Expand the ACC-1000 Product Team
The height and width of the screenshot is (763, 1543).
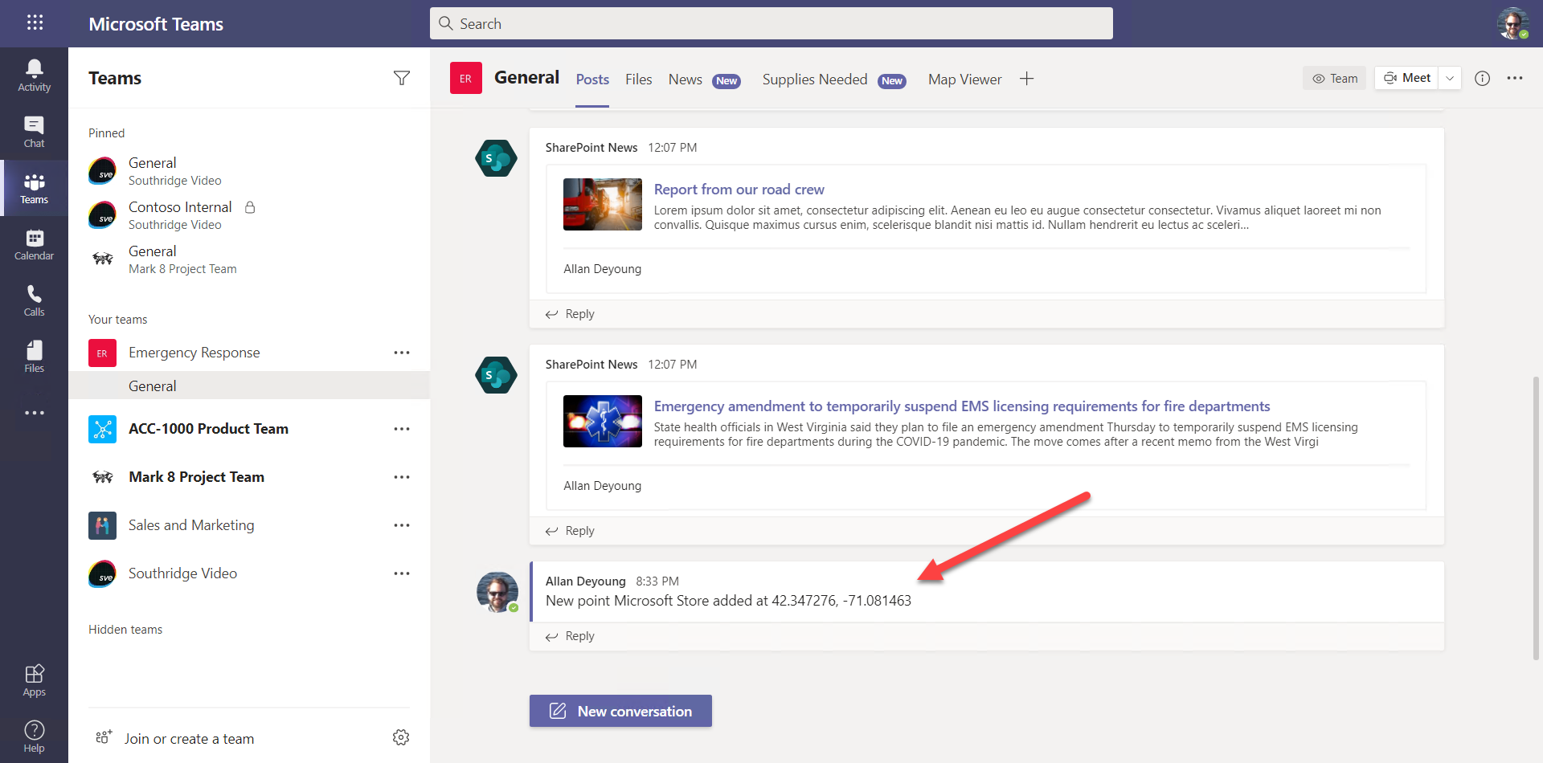pos(208,429)
